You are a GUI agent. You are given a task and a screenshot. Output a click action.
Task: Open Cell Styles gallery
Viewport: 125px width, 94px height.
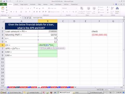click(94, 10)
